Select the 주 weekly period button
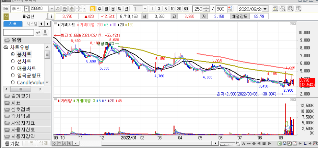Viewport: 318px width, 148px height. click(x=99, y=9)
